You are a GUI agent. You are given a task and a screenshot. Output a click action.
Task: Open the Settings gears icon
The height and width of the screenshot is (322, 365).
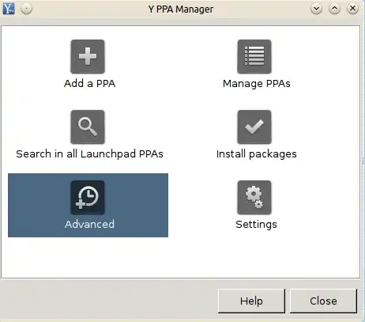coord(254,198)
